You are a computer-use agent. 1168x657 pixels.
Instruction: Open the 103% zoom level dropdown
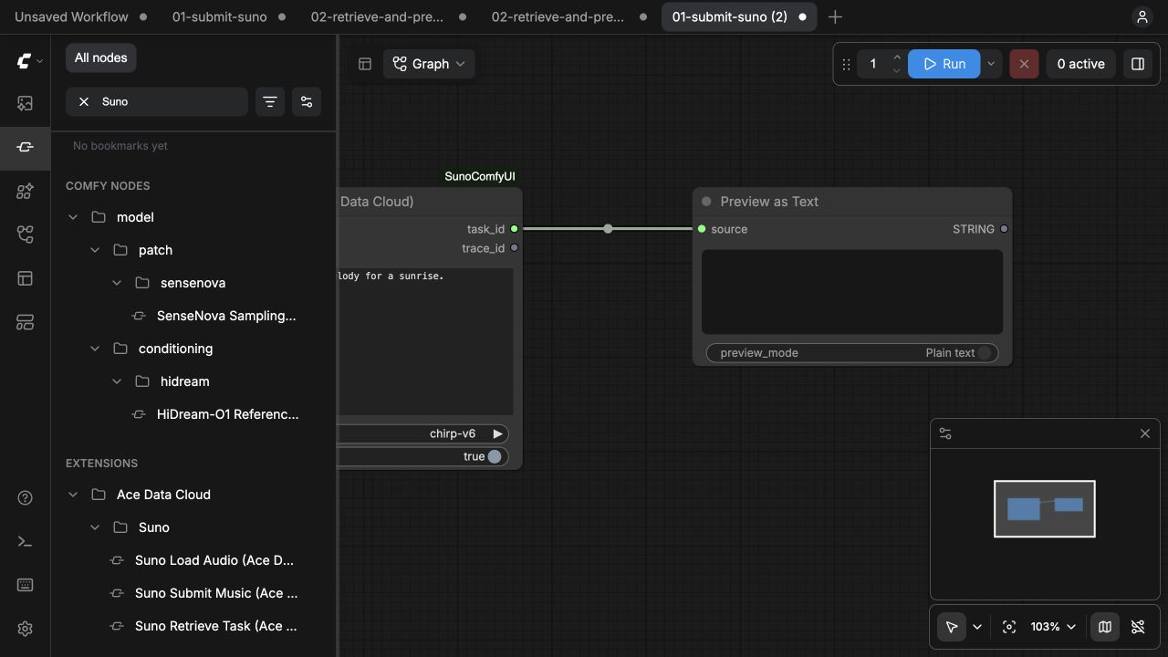tap(1053, 627)
